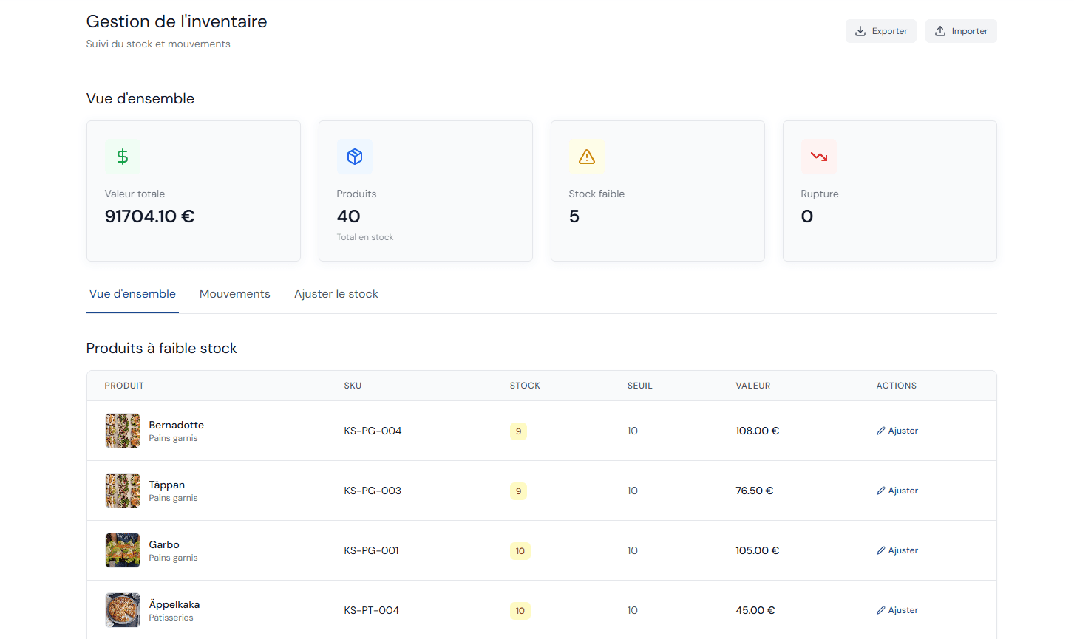
Task: Select the Vue d'ensemble tab
Action: (132, 294)
